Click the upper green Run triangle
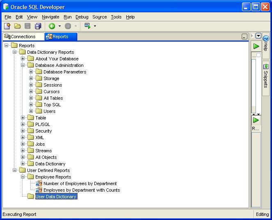The width and height of the screenshot is (272, 220). [x=256, y=46]
